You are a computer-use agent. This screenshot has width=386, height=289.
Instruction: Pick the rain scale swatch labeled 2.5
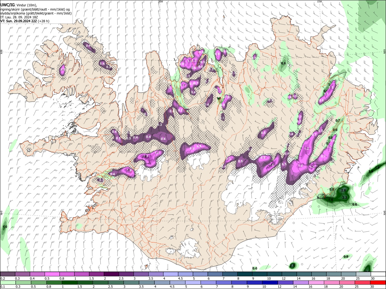(x=116, y=283)
